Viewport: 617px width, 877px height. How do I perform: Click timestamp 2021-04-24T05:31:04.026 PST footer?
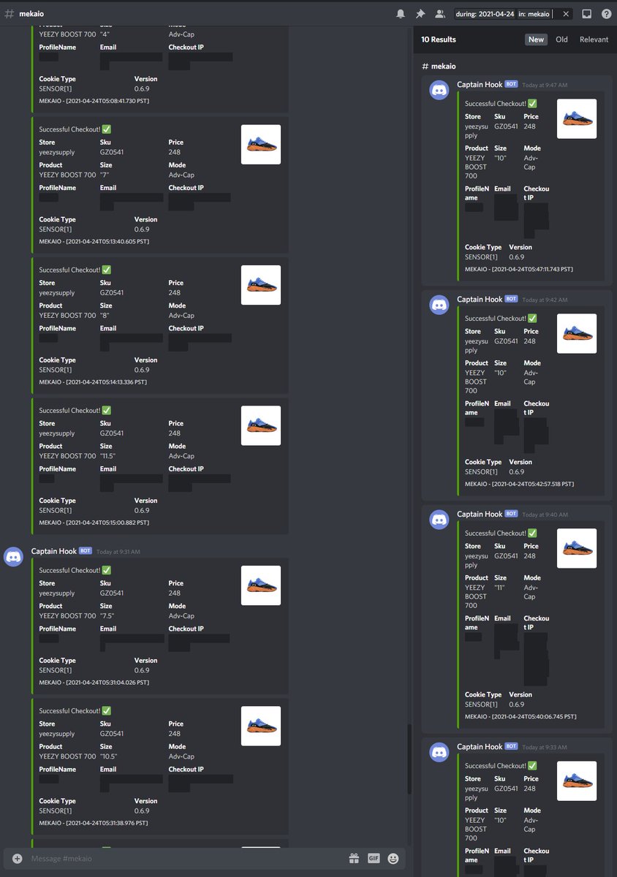click(94, 683)
